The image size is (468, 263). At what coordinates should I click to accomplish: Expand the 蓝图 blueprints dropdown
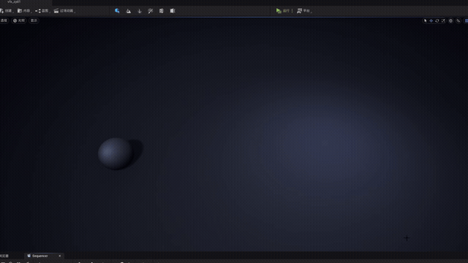coord(42,11)
